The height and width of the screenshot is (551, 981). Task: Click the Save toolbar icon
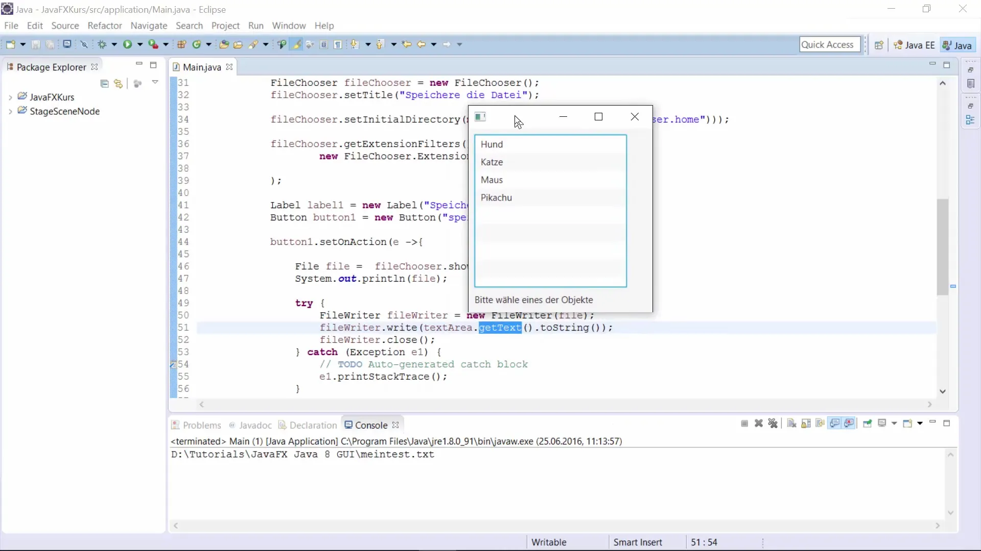coord(36,44)
